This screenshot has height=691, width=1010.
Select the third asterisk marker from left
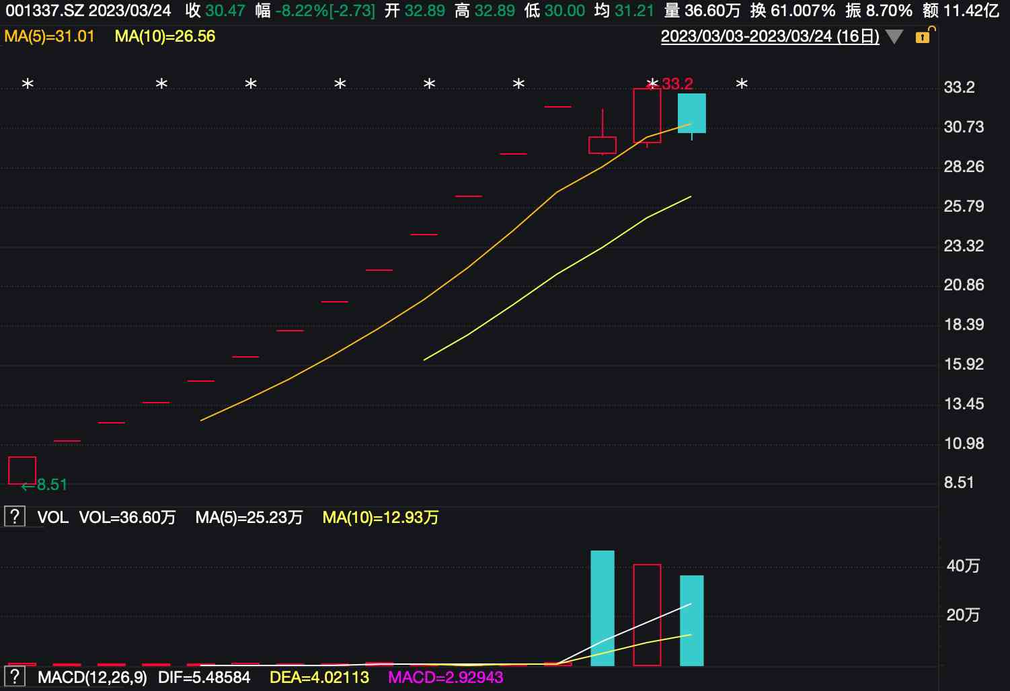[x=251, y=85]
